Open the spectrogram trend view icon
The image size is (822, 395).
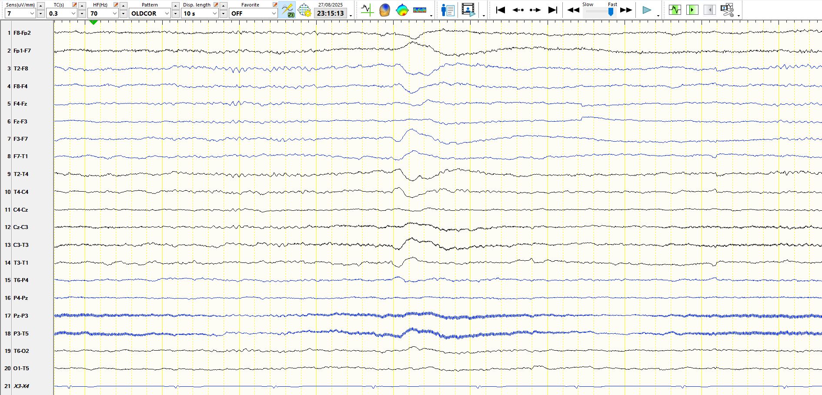coord(420,10)
